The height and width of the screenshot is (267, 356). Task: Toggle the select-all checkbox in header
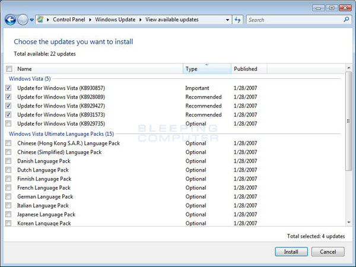tap(8, 69)
